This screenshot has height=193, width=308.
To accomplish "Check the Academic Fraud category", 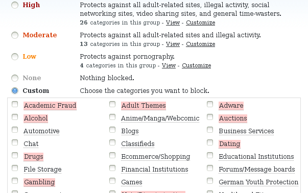I will 15,104.
